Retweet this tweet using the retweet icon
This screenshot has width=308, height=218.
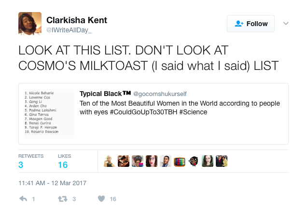coord(62,199)
